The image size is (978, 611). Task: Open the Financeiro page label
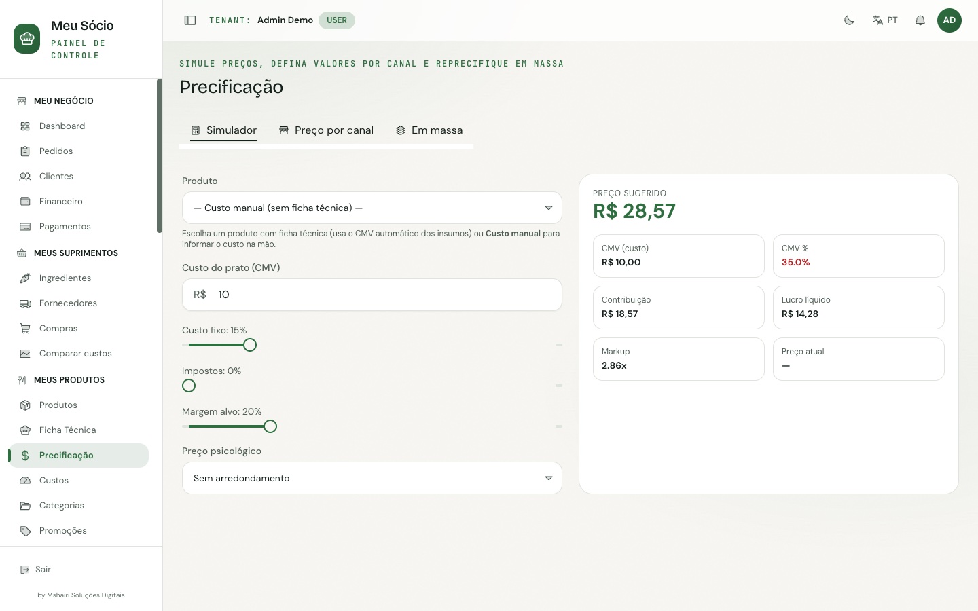tap(61, 202)
